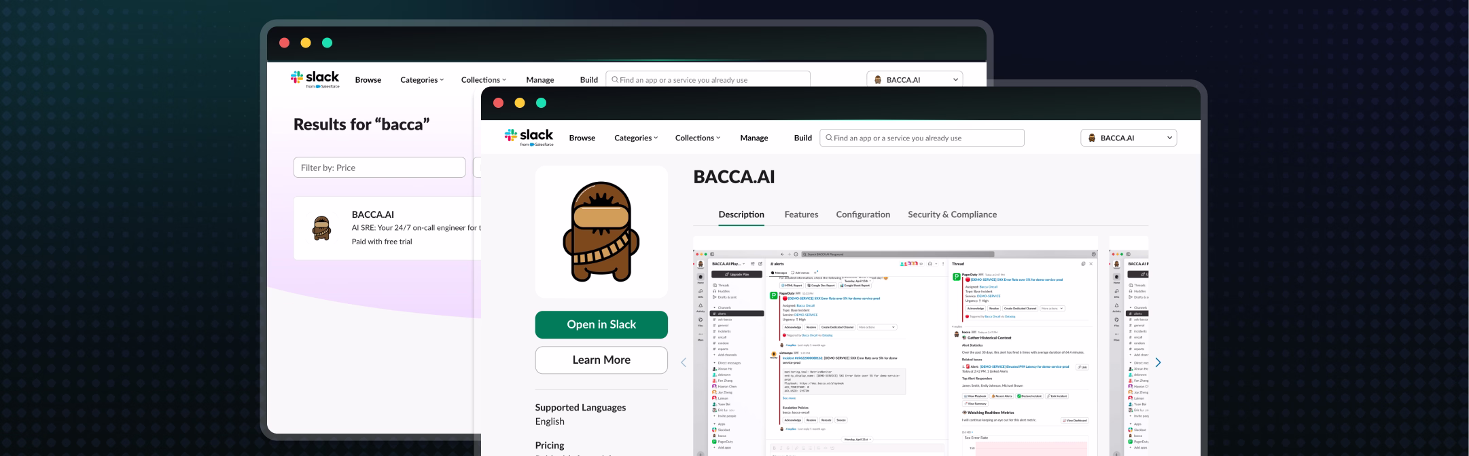Click the Open in Slack button

[x=601, y=325]
